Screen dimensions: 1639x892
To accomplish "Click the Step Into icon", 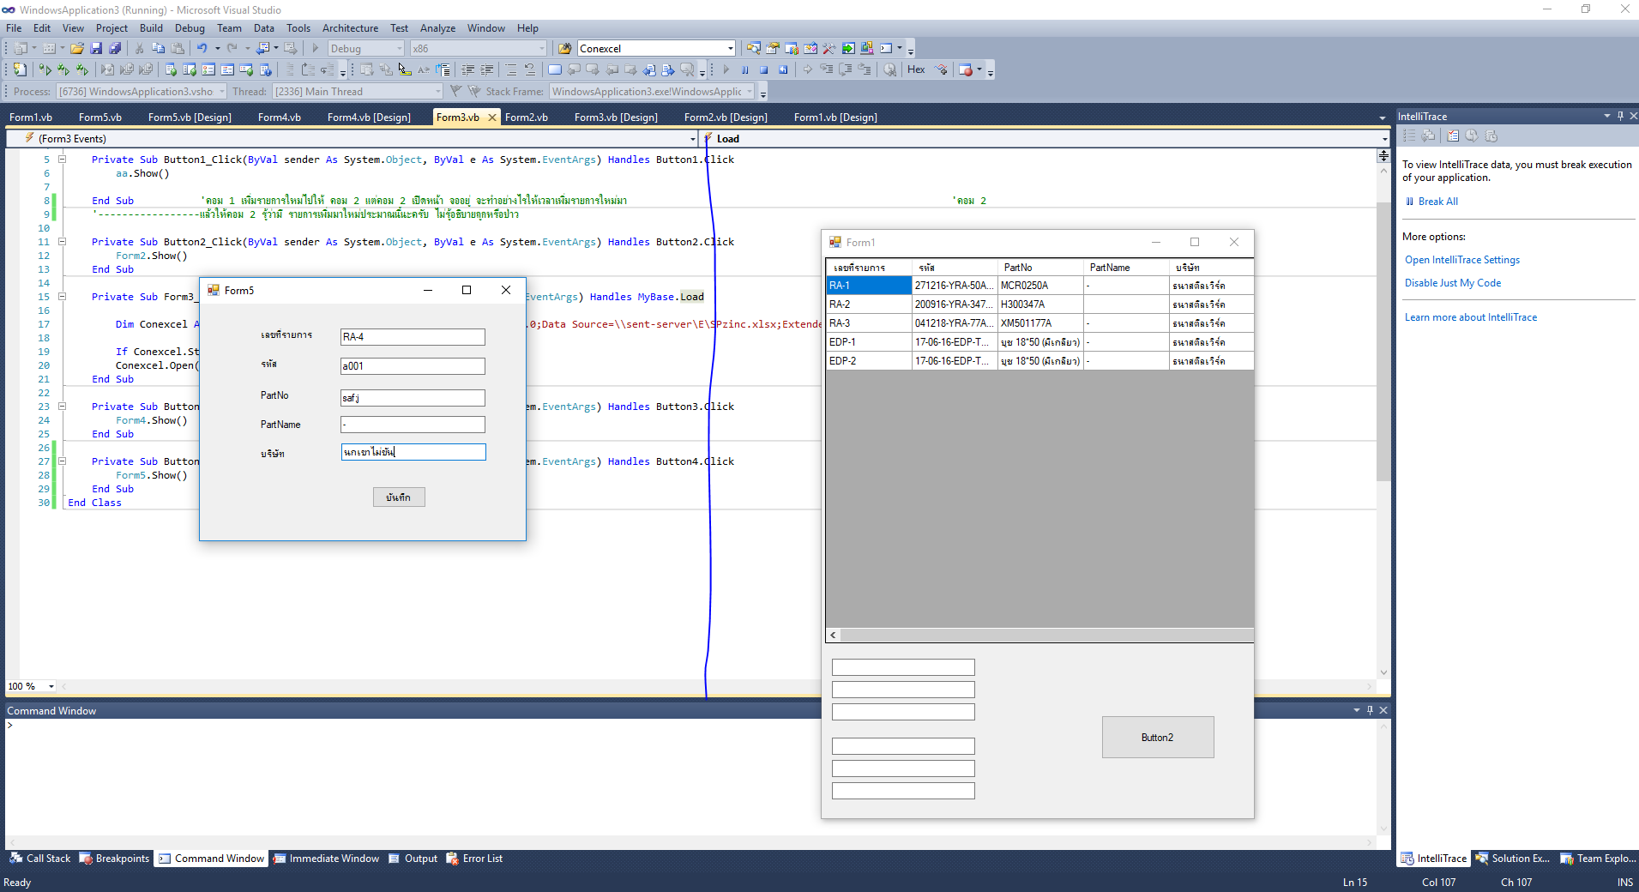I will (x=827, y=70).
